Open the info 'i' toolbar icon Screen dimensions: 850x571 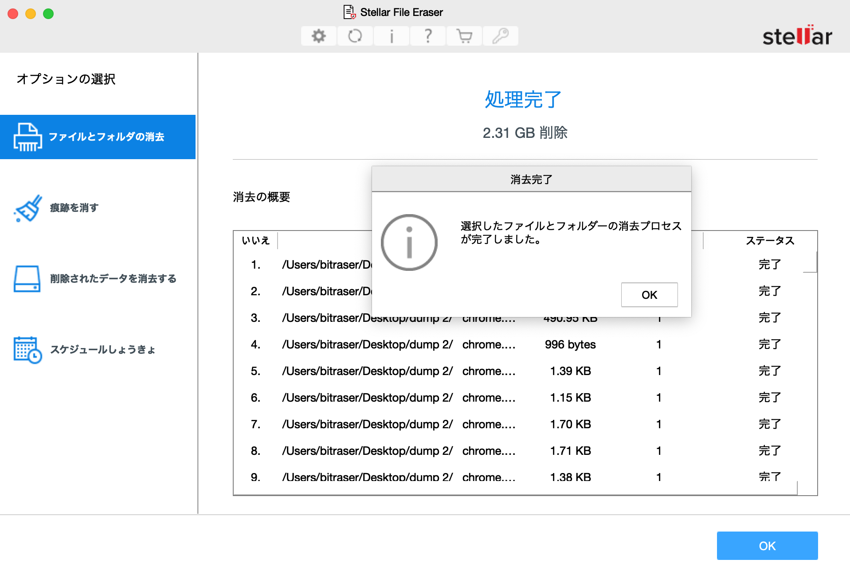(391, 36)
